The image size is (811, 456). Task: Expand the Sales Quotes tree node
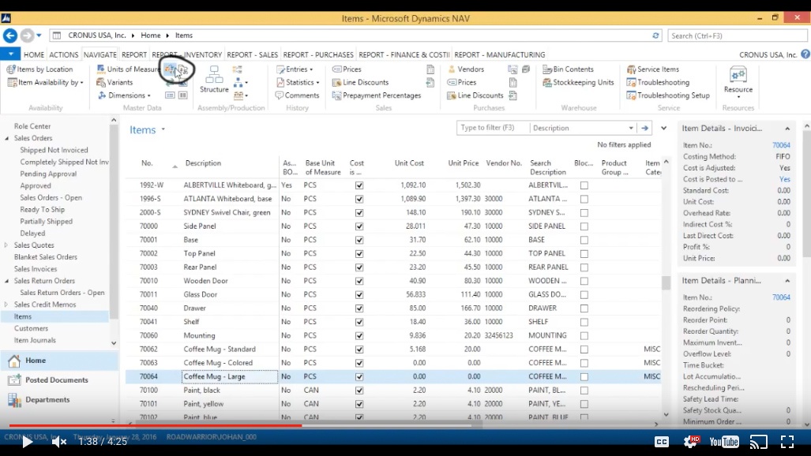(x=6, y=245)
